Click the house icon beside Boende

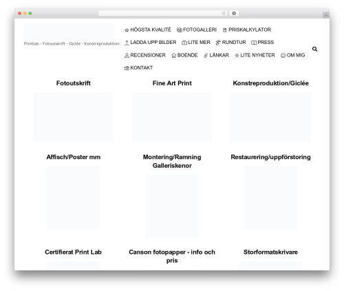pos(174,56)
